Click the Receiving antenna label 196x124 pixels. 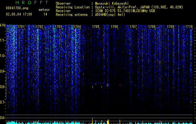coord(72,15)
